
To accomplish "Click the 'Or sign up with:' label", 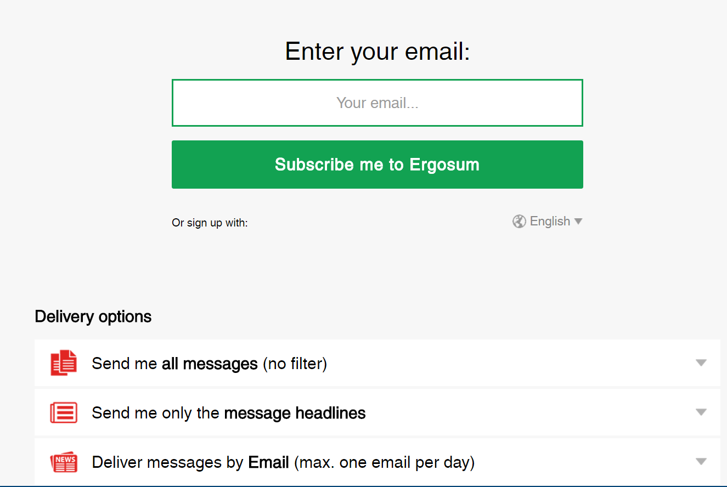I will click(x=210, y=223).
